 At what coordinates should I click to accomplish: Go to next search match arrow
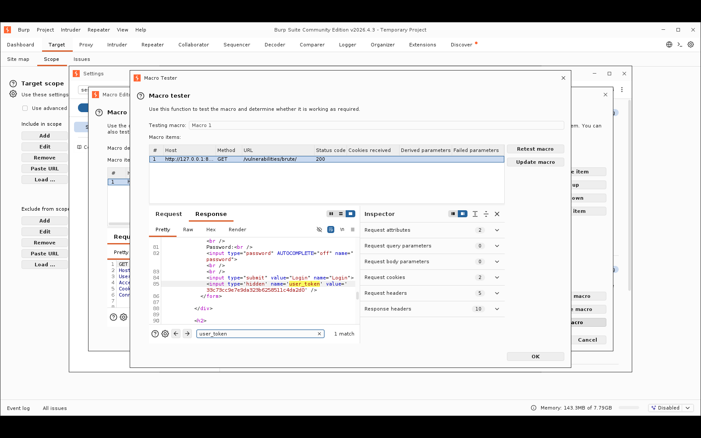188,334
